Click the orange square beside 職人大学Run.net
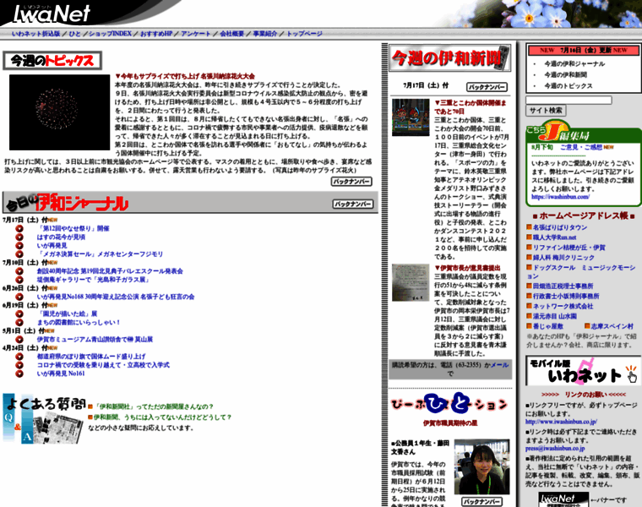 tap(529, 237)
